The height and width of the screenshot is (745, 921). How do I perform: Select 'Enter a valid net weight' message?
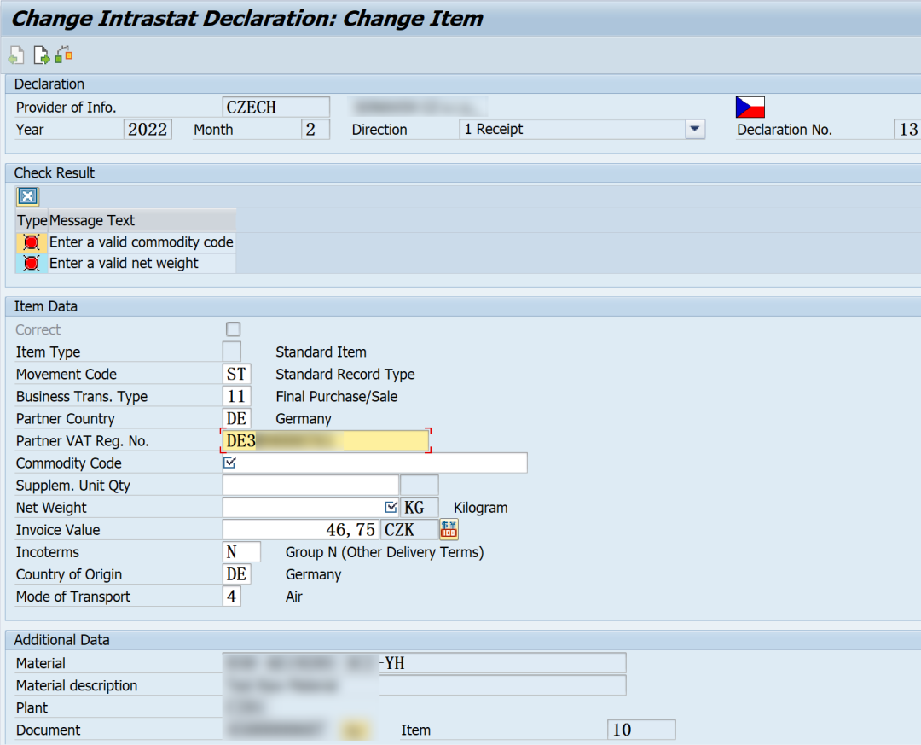124,264
